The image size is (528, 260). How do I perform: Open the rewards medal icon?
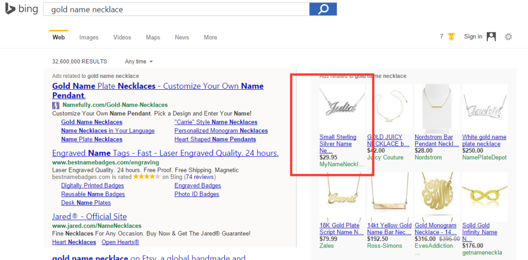(x=451, y=37)
